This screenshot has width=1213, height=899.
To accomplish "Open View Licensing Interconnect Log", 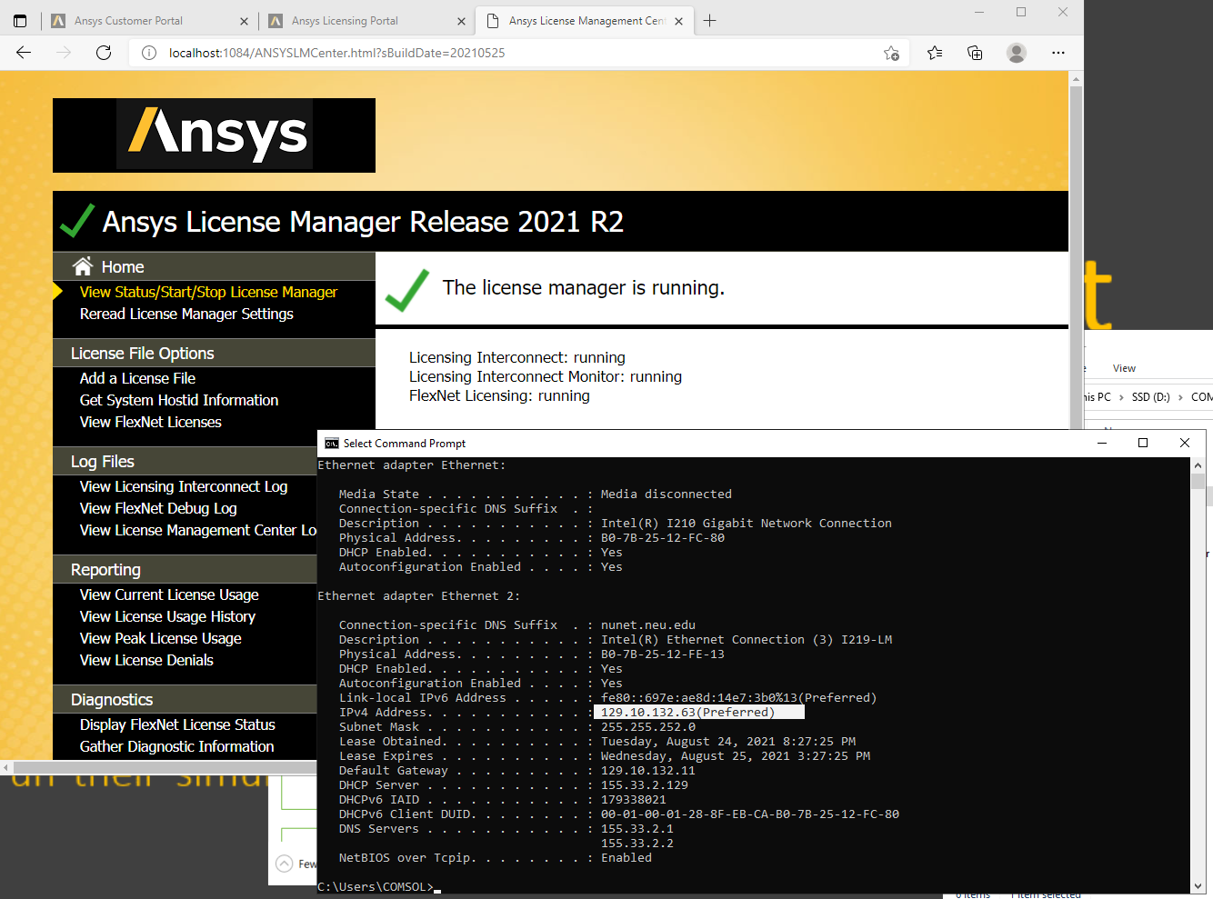I will coord(184,486).
